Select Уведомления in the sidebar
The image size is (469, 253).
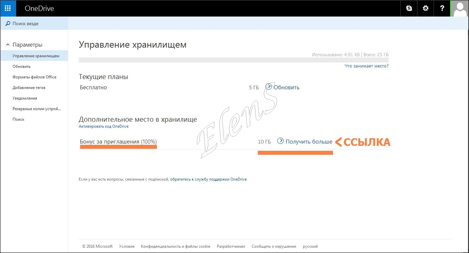24,98
